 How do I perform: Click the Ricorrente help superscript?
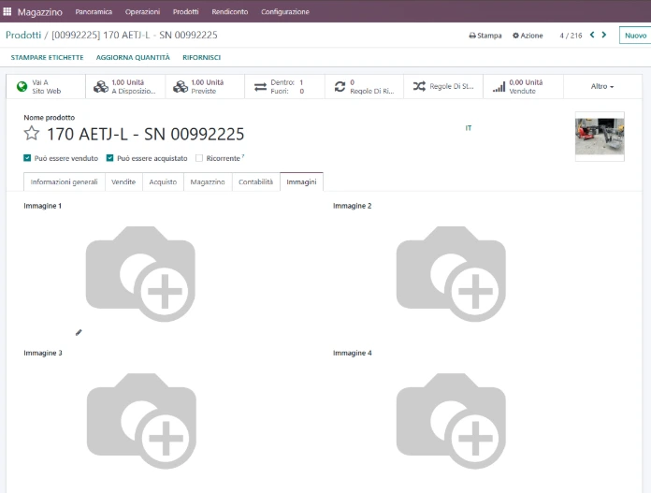click(243, 155)
